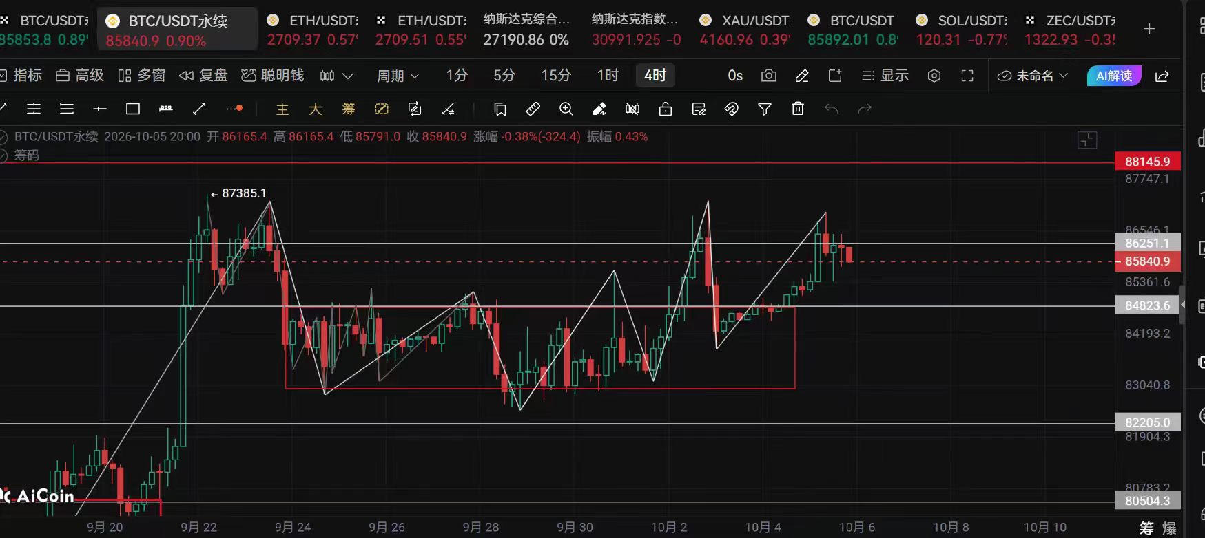
Task: Expand the 未命名 layout dropdown
Action: 1032,76
